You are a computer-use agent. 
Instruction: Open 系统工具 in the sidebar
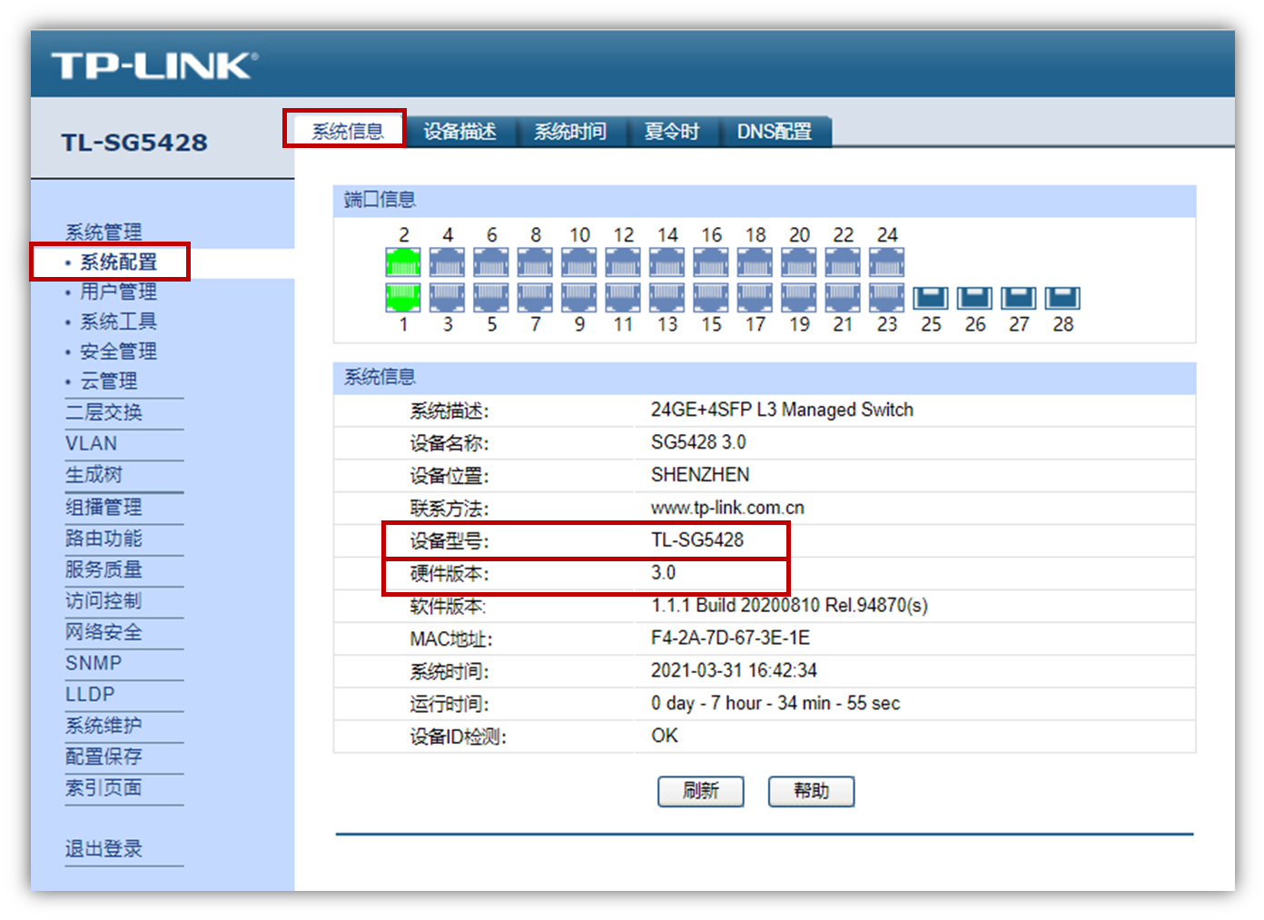tap(119, 322)
